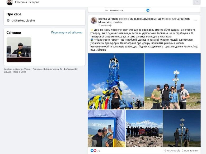Click 'Переглянути всі світлини' link
The width and height of the screenshot is (206, 154).
67,33
